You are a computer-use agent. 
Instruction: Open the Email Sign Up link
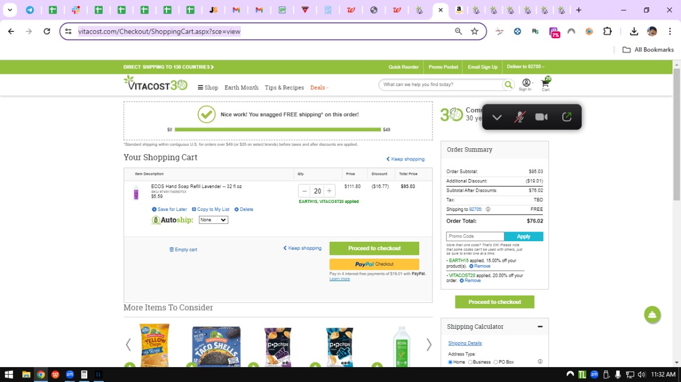(483, 67)
